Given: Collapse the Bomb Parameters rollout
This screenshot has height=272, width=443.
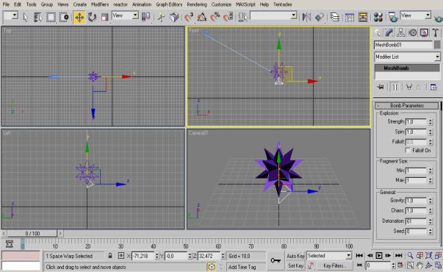Looking at the screenshot, I should [407, 105].
